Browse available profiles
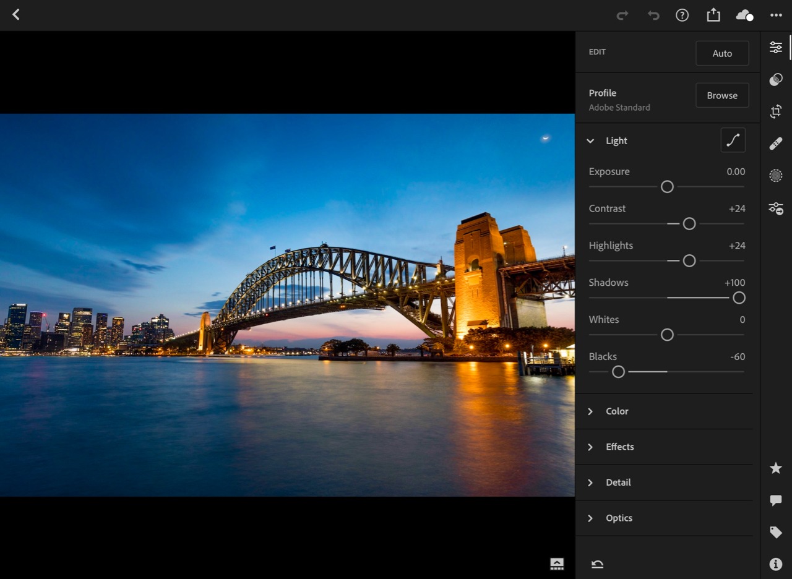Viewport: 792px width, 579px height. 722,95
